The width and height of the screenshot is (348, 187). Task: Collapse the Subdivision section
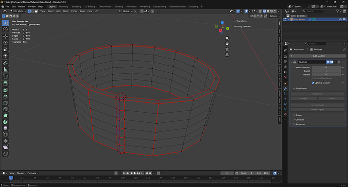click(294, 88)
